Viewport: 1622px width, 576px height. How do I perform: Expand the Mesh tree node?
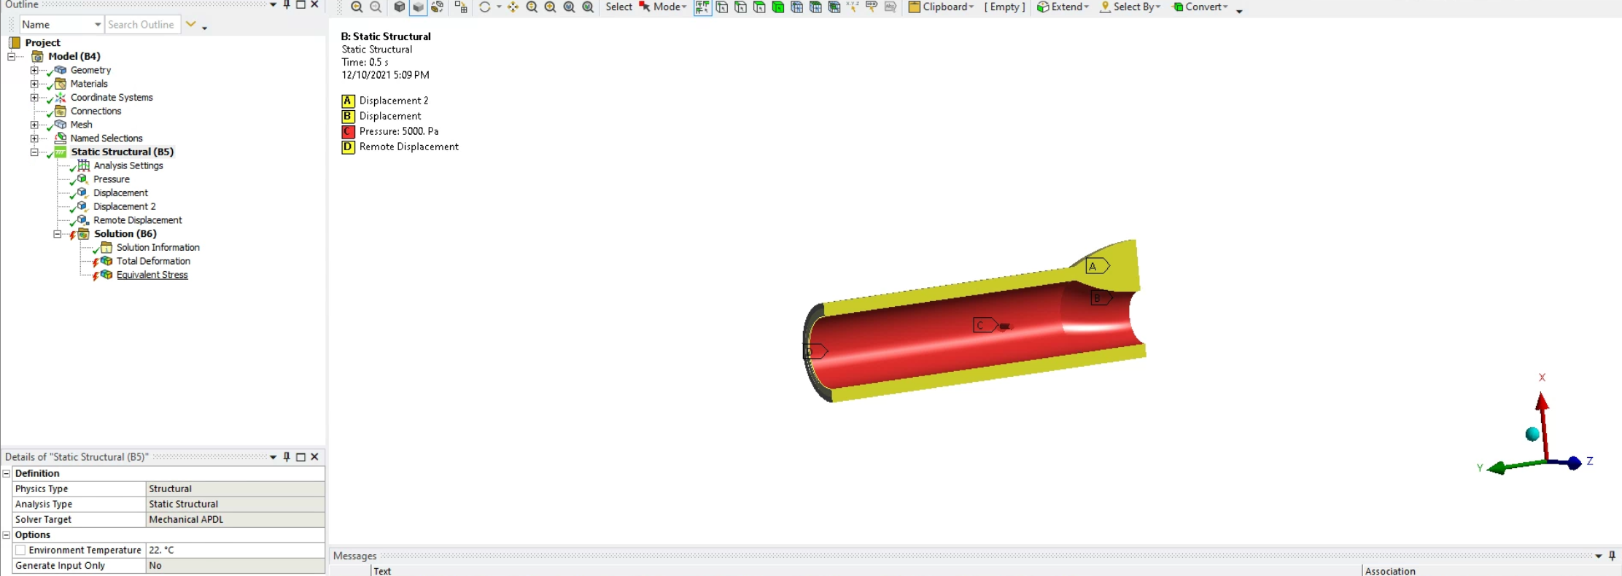click(34, 125)
